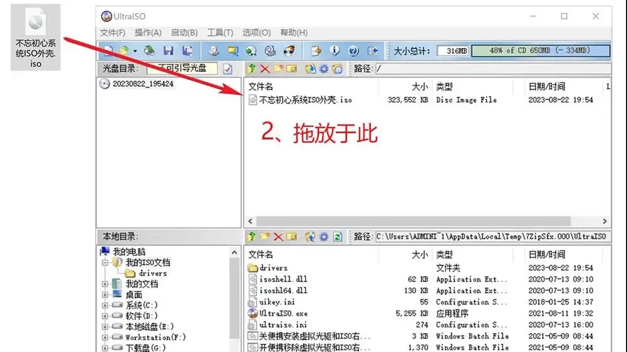Select 我的电脑 in the local tree

[x=129, y=252]
